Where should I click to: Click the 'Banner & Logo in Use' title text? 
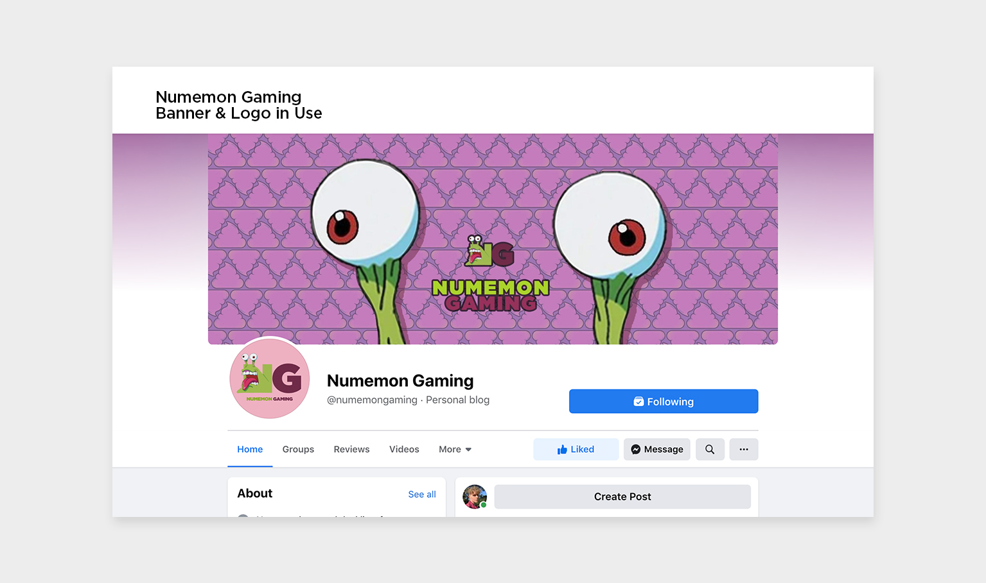pyautogui.click(x=239, y=114)
